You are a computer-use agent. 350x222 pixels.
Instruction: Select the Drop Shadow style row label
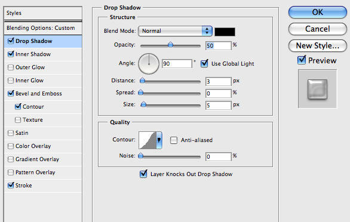(34, 41)
